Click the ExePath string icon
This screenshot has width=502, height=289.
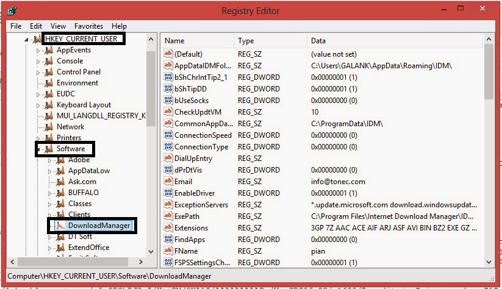[x=168, y=216]
